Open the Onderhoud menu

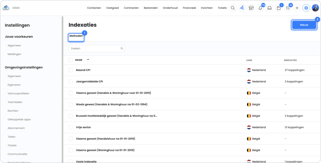(x=170, y=8)
